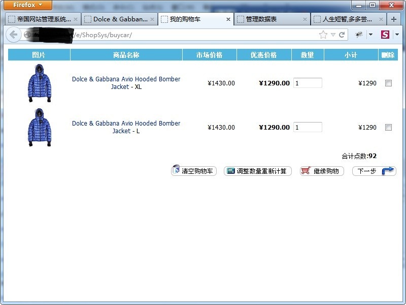Open a new tab with the plus button
Screen dimensions: 406x305
click(394, 19)
